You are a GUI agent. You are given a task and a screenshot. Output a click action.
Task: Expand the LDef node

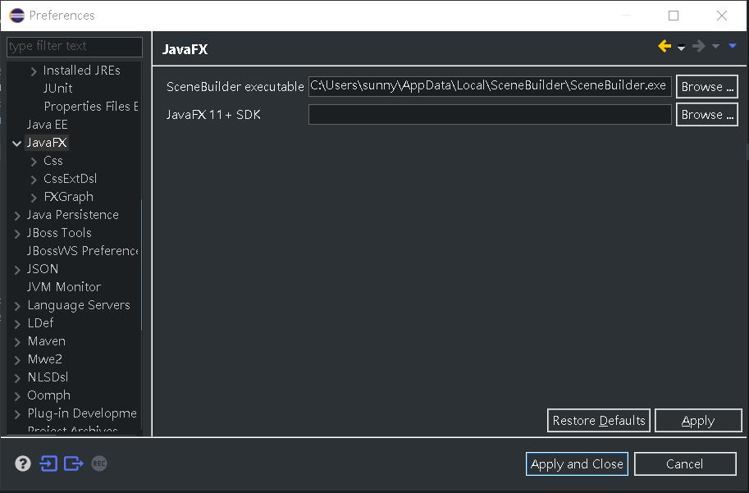(17, 324)
